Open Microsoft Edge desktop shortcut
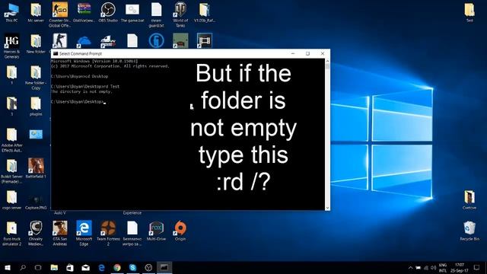 (x=84, y=234)
